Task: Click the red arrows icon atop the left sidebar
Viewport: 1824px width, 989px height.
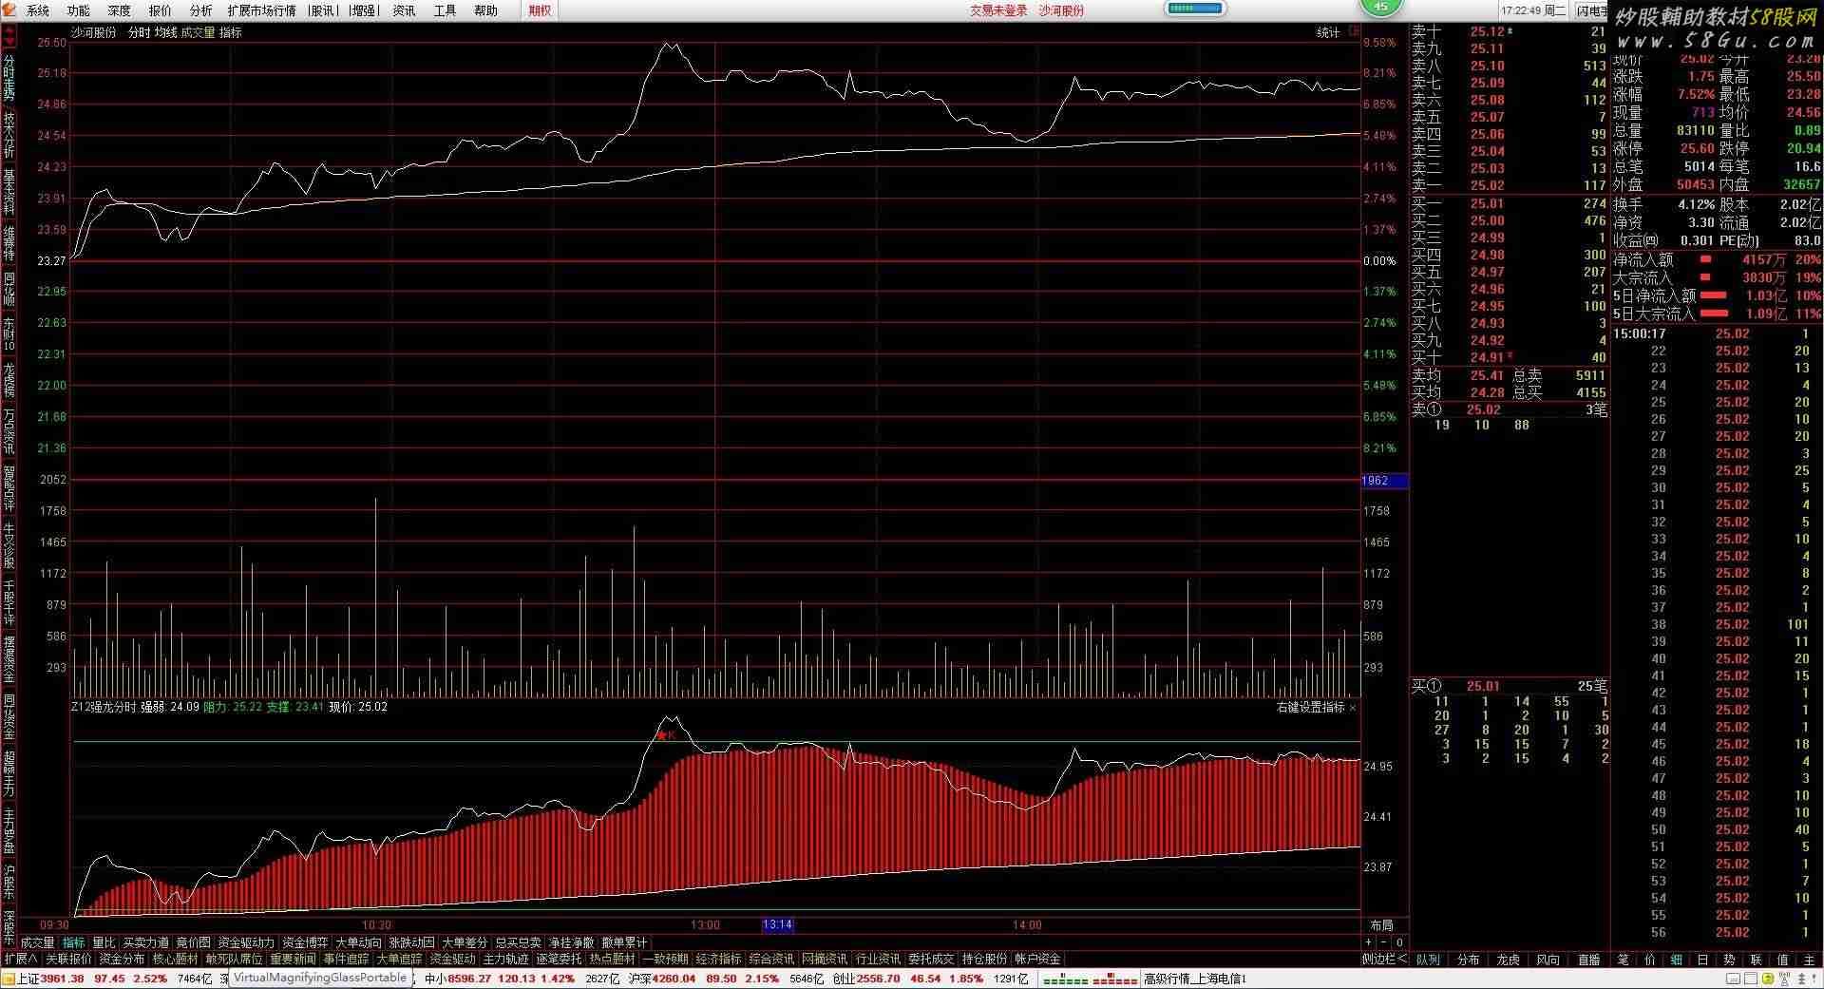Action: (9, 35)
